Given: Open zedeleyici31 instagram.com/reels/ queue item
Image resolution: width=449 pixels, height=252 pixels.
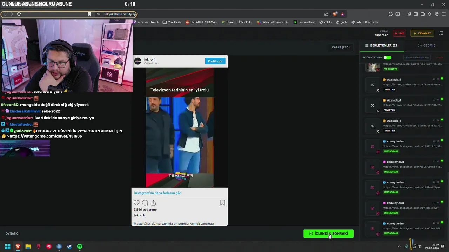Looking at the screenshot, I should (404, 167).
